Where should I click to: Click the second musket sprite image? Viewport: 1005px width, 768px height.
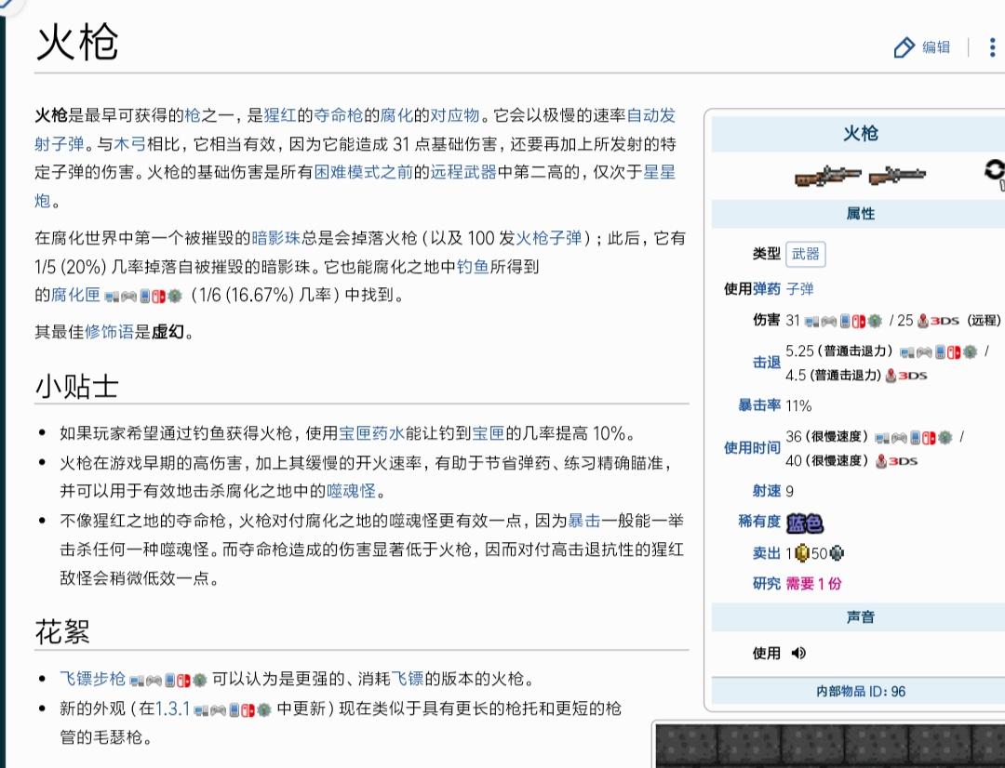pos(897,175)
